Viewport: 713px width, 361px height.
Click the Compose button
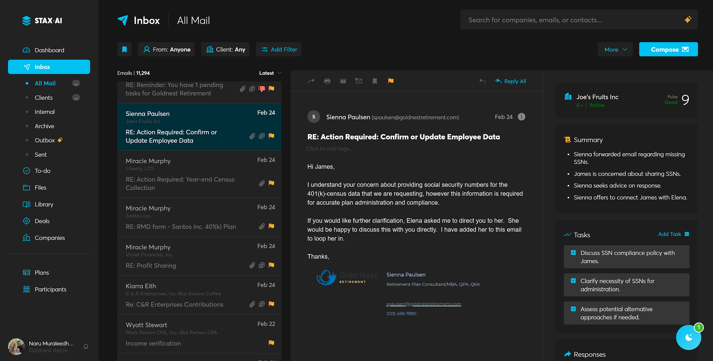[x=668, y=49]
